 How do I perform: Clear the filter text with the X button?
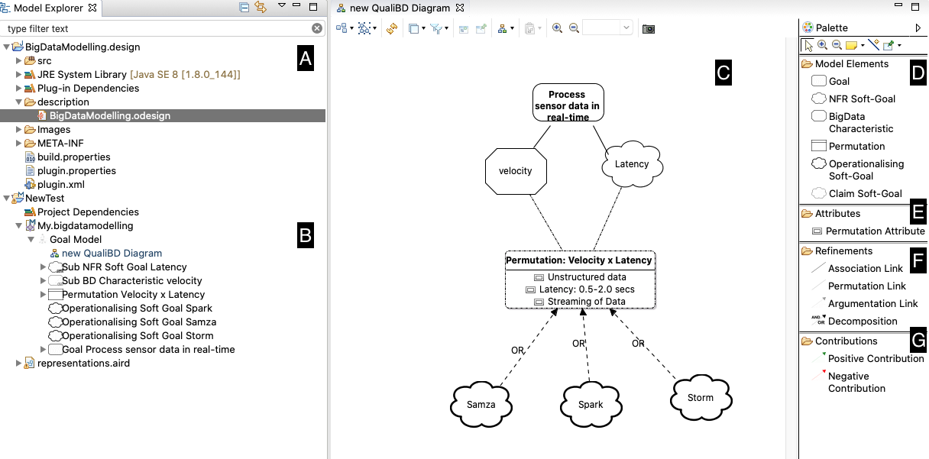coord(317,28)
